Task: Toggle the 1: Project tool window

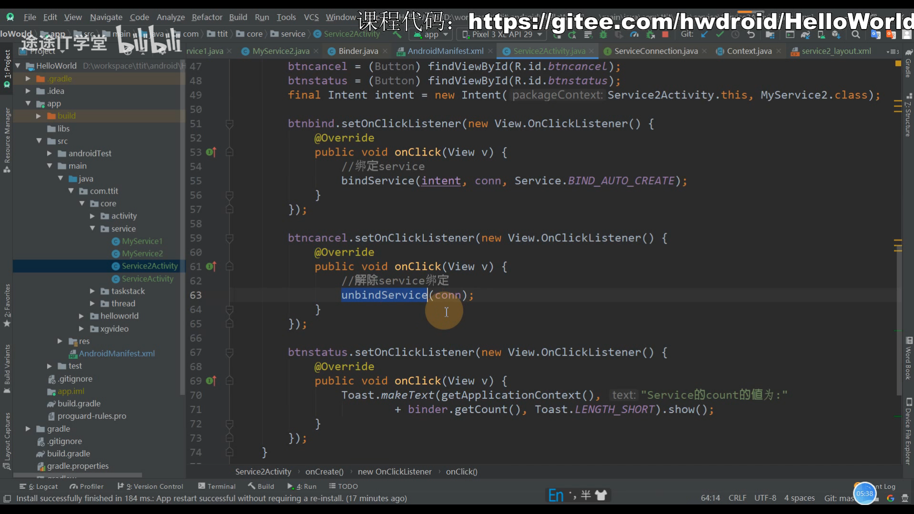Action: point(7,69)
